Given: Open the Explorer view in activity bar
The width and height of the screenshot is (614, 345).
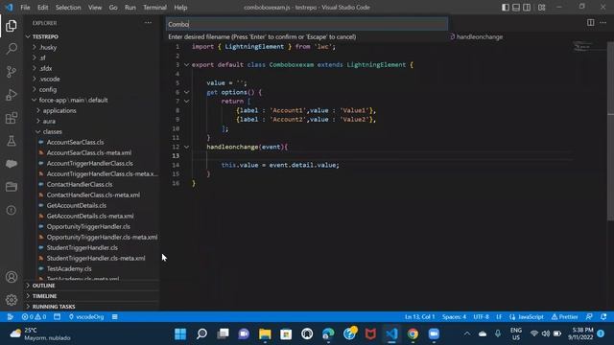Looking at the screenshot, I should click(12, 26).
